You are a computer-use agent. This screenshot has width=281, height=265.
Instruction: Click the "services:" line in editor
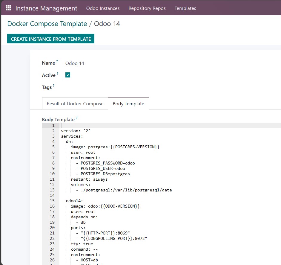(72, 136)
